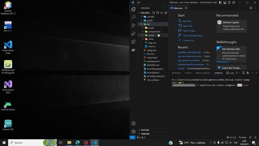Create a new folder in the Explorer
Viewport: 259px width, 146px height.
157,13
